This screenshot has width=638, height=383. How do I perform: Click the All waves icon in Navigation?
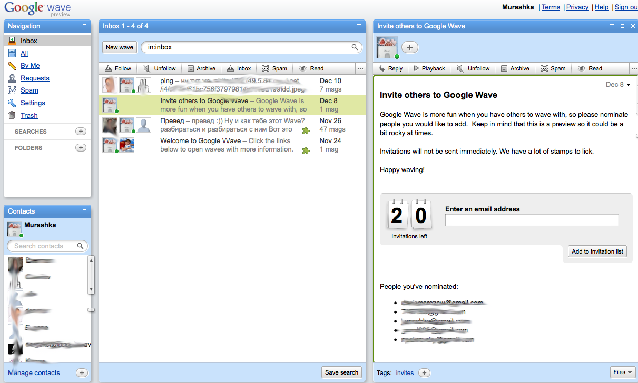coord(12,53)
